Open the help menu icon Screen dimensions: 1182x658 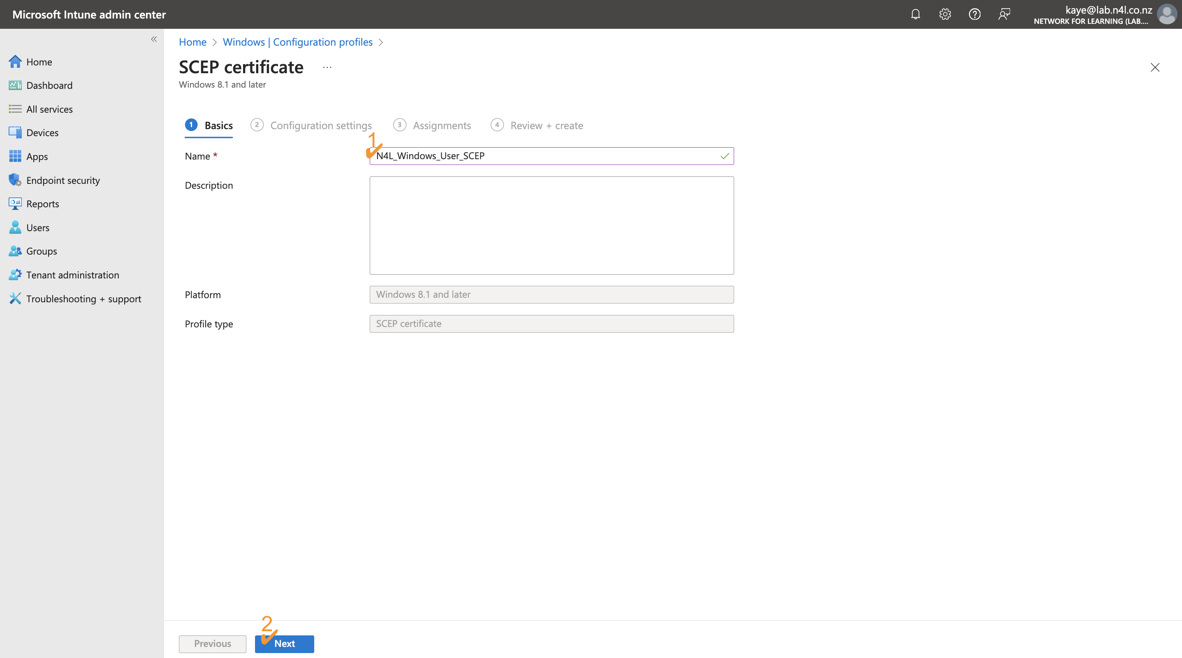pyautogui.click(x=975, y=14)
